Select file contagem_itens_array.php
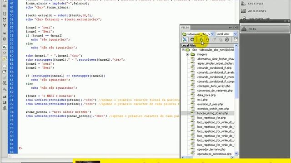The image size is (291, 163). coord(214,86)
